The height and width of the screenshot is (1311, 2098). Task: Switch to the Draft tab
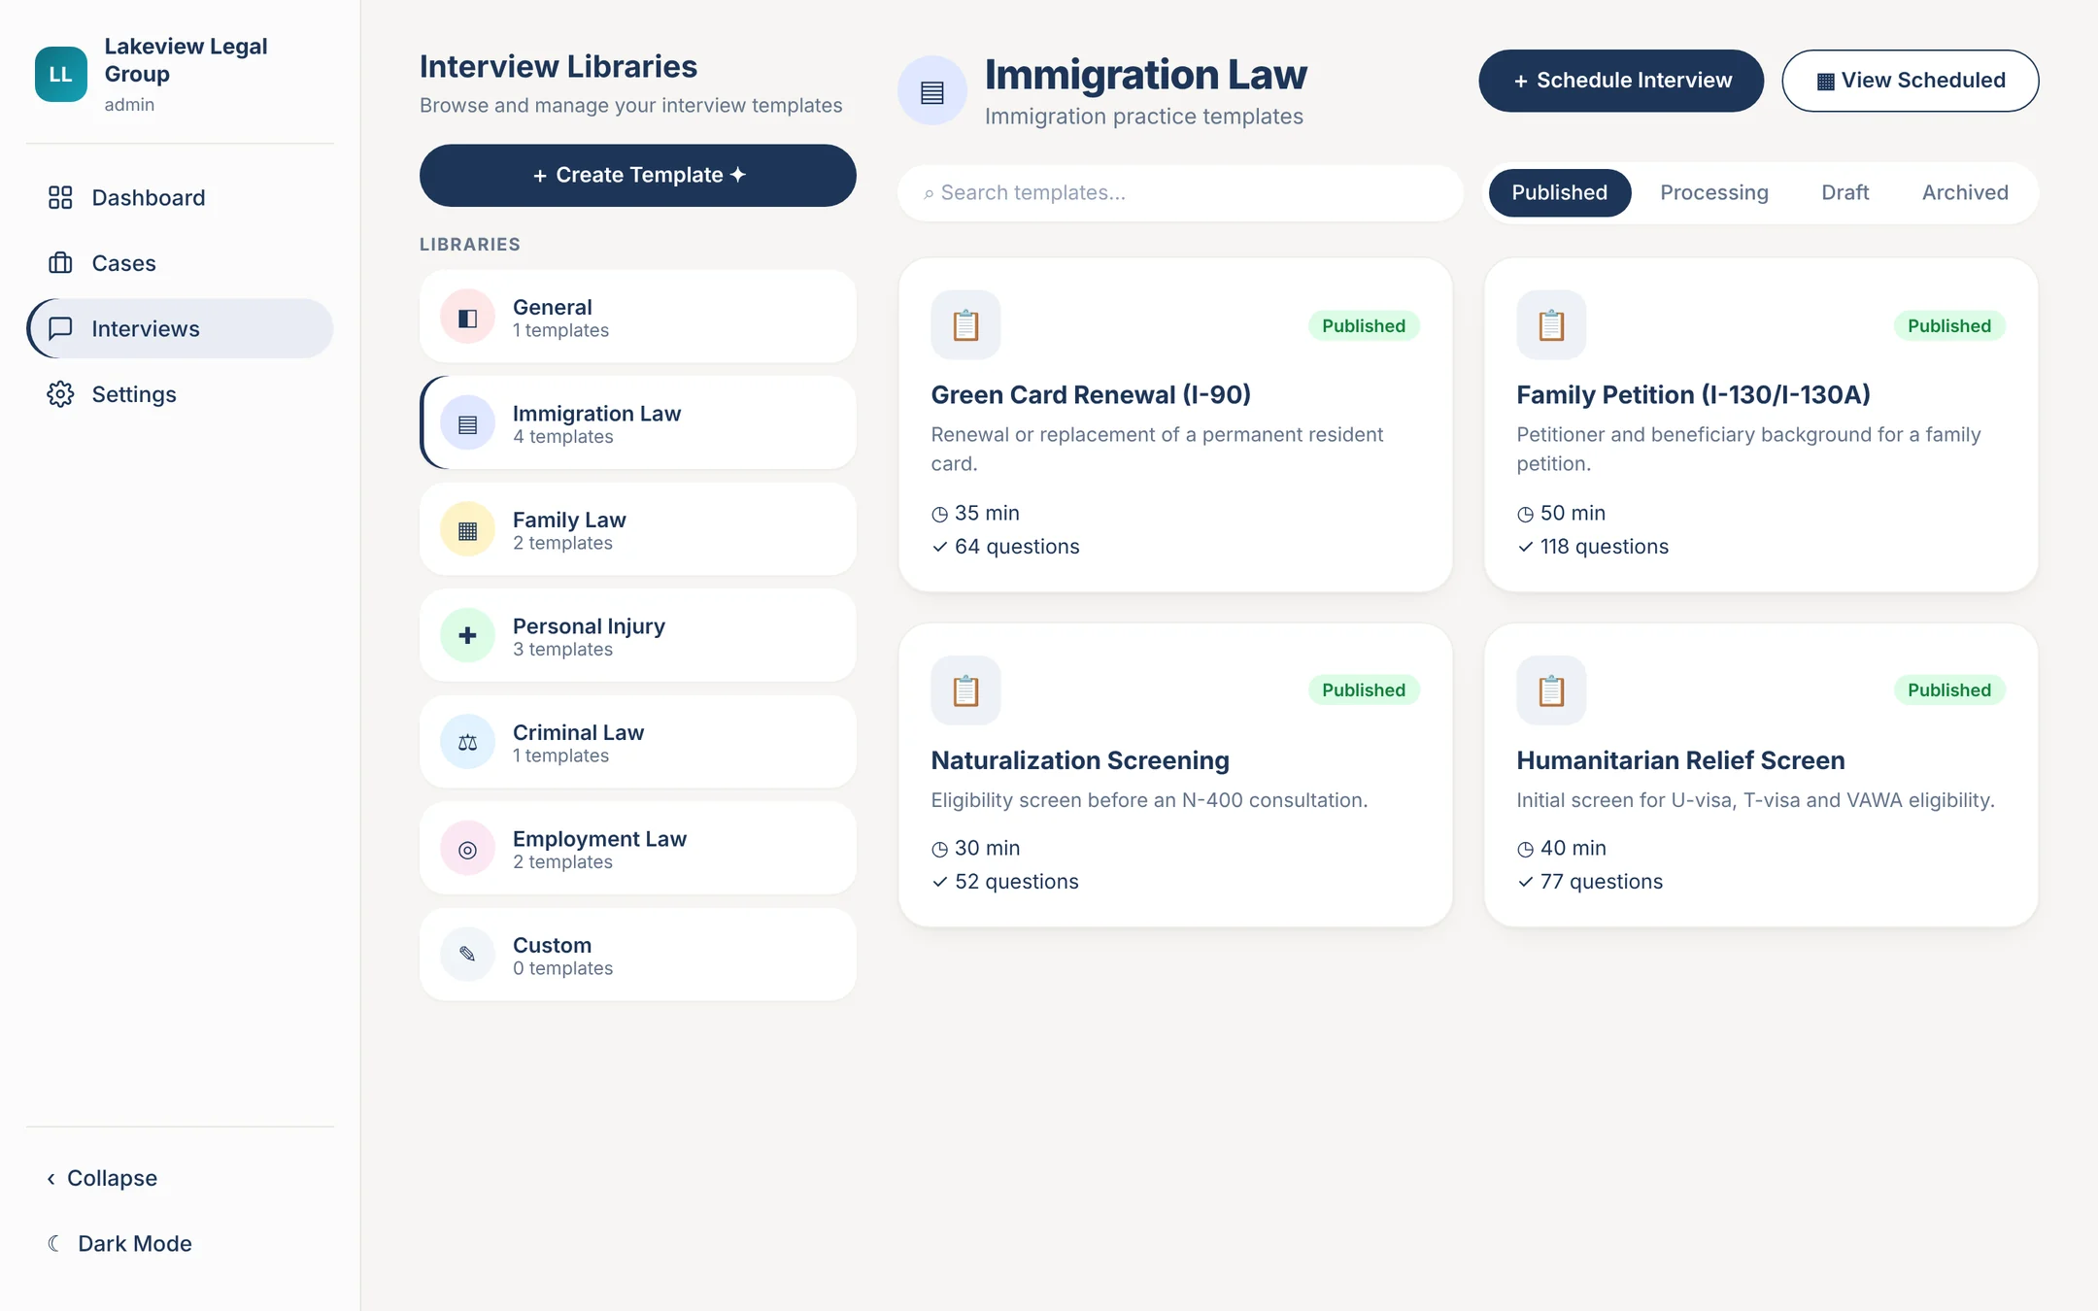(x=1844, y=192)
